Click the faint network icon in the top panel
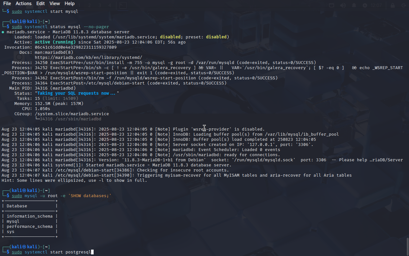This screenshot has height=256, width=409. tap(332, 5)
